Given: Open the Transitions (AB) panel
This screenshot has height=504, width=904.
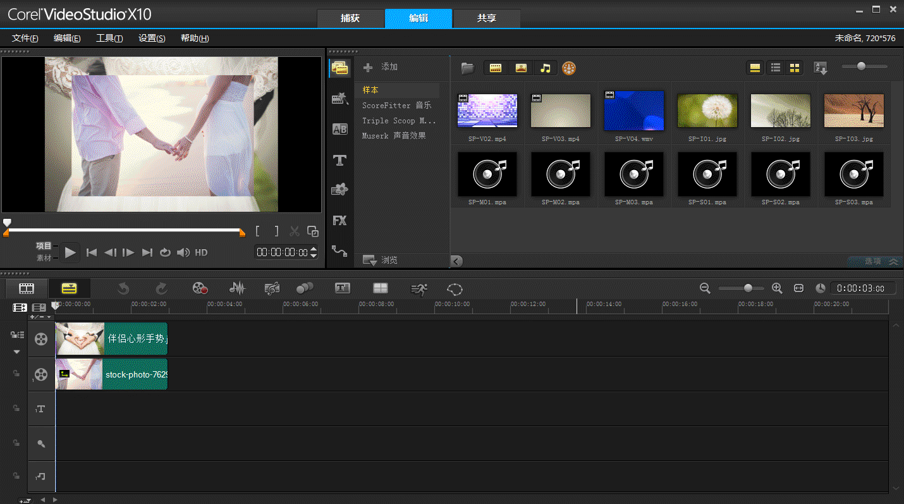Looking at the screenshot, I should [x=340, y=129].
